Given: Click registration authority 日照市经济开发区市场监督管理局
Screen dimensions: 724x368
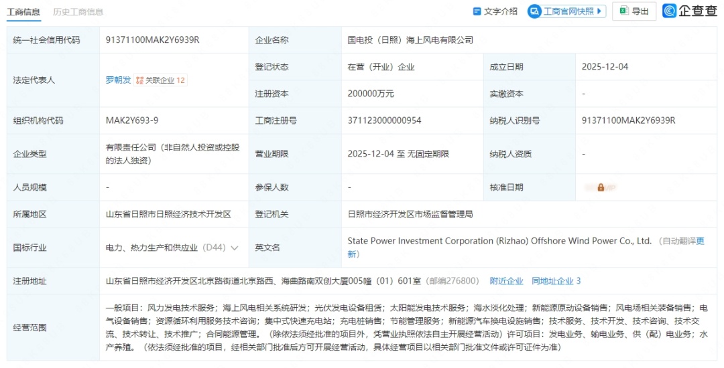Looking at the screenshot, I should pos(410,214).
